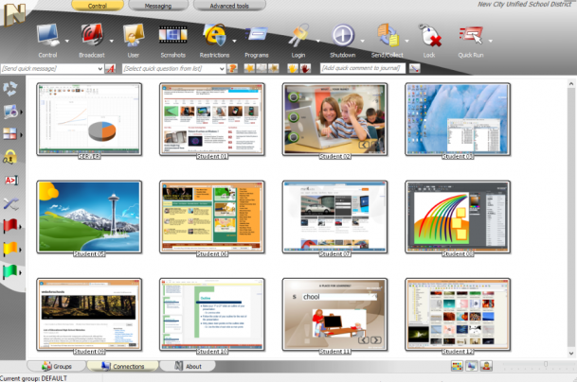Viewport: 577px width, 382px height.
Task: Click the colored grid layout sidebar icon
Action: pyautogui.click(x=9, y=133)
